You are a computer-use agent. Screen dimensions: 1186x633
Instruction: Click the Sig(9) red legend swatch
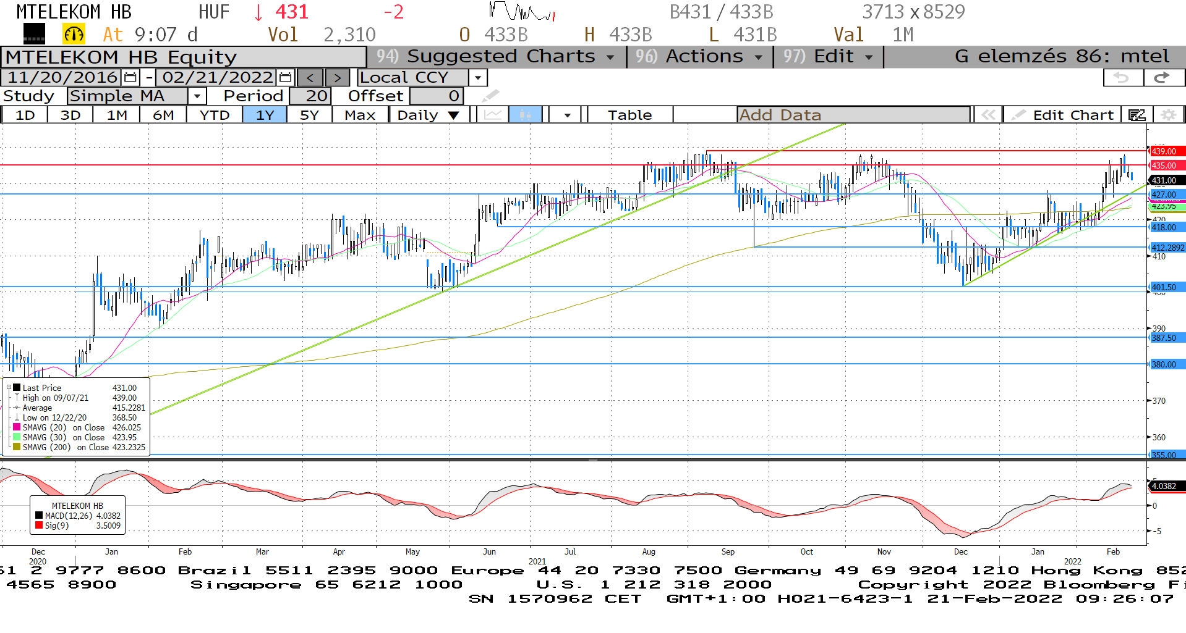click(x=39, y=526)
